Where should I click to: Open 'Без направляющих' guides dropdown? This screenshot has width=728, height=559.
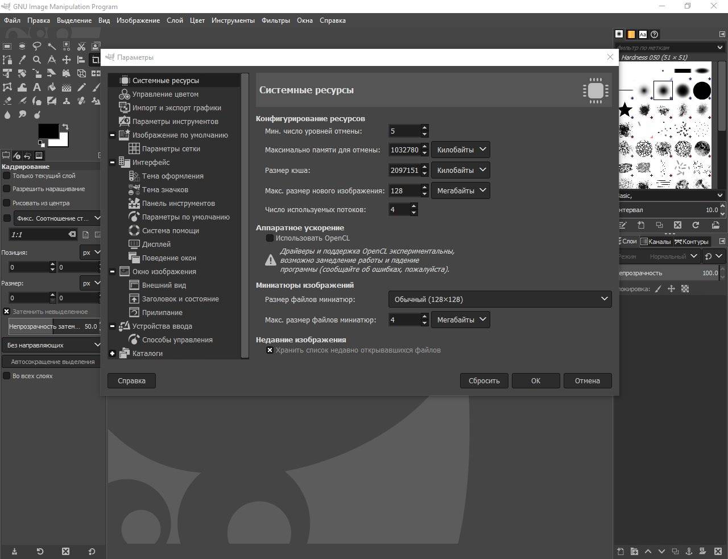coord(52,345)
